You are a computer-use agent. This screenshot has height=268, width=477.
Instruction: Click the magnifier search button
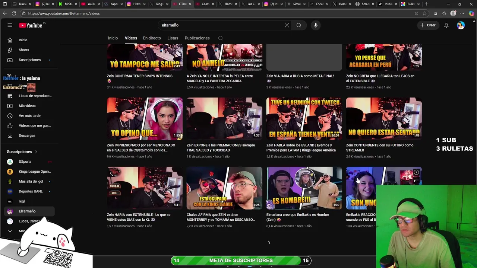(299, 25)
